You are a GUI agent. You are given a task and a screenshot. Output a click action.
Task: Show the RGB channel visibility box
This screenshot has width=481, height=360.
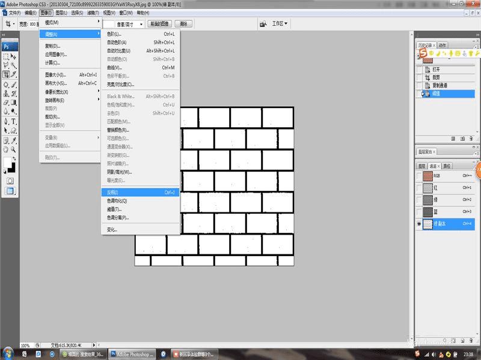tap(419, 176)
